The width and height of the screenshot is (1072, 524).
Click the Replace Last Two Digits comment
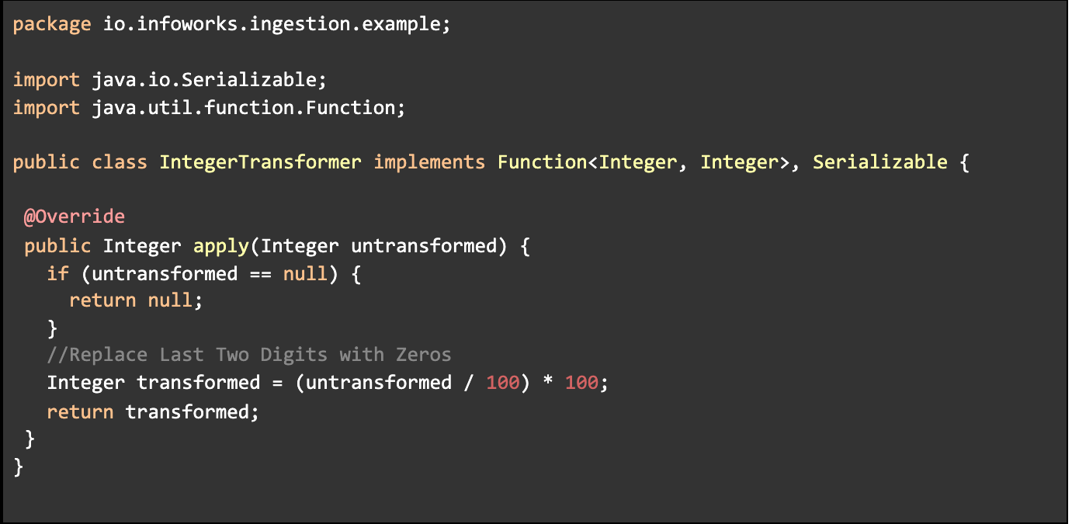click(x=248, y=355)
